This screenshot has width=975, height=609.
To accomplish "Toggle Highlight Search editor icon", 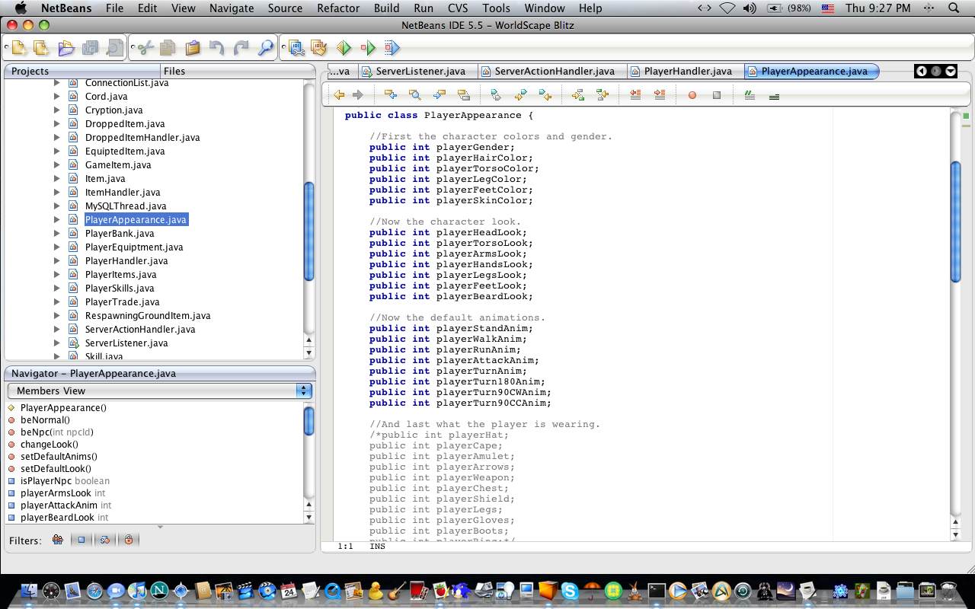I will point(464,95).
